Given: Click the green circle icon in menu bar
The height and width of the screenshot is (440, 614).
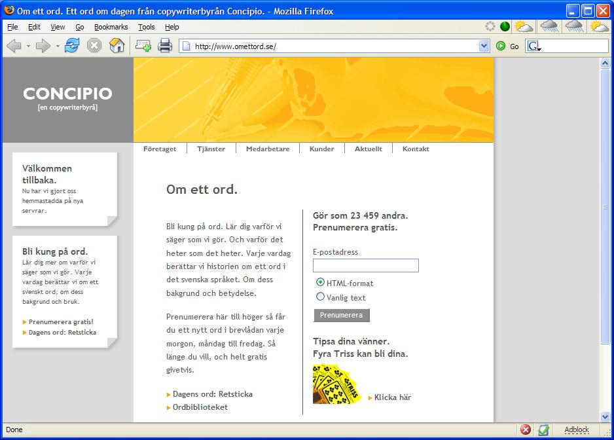Looking at the screenshot, I should 505,27.
